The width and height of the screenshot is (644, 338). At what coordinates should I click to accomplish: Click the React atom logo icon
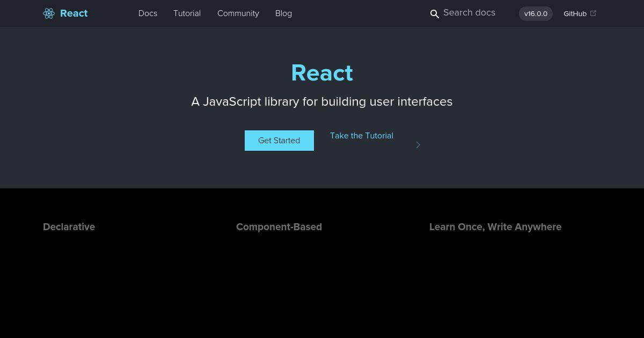point(49,13)
